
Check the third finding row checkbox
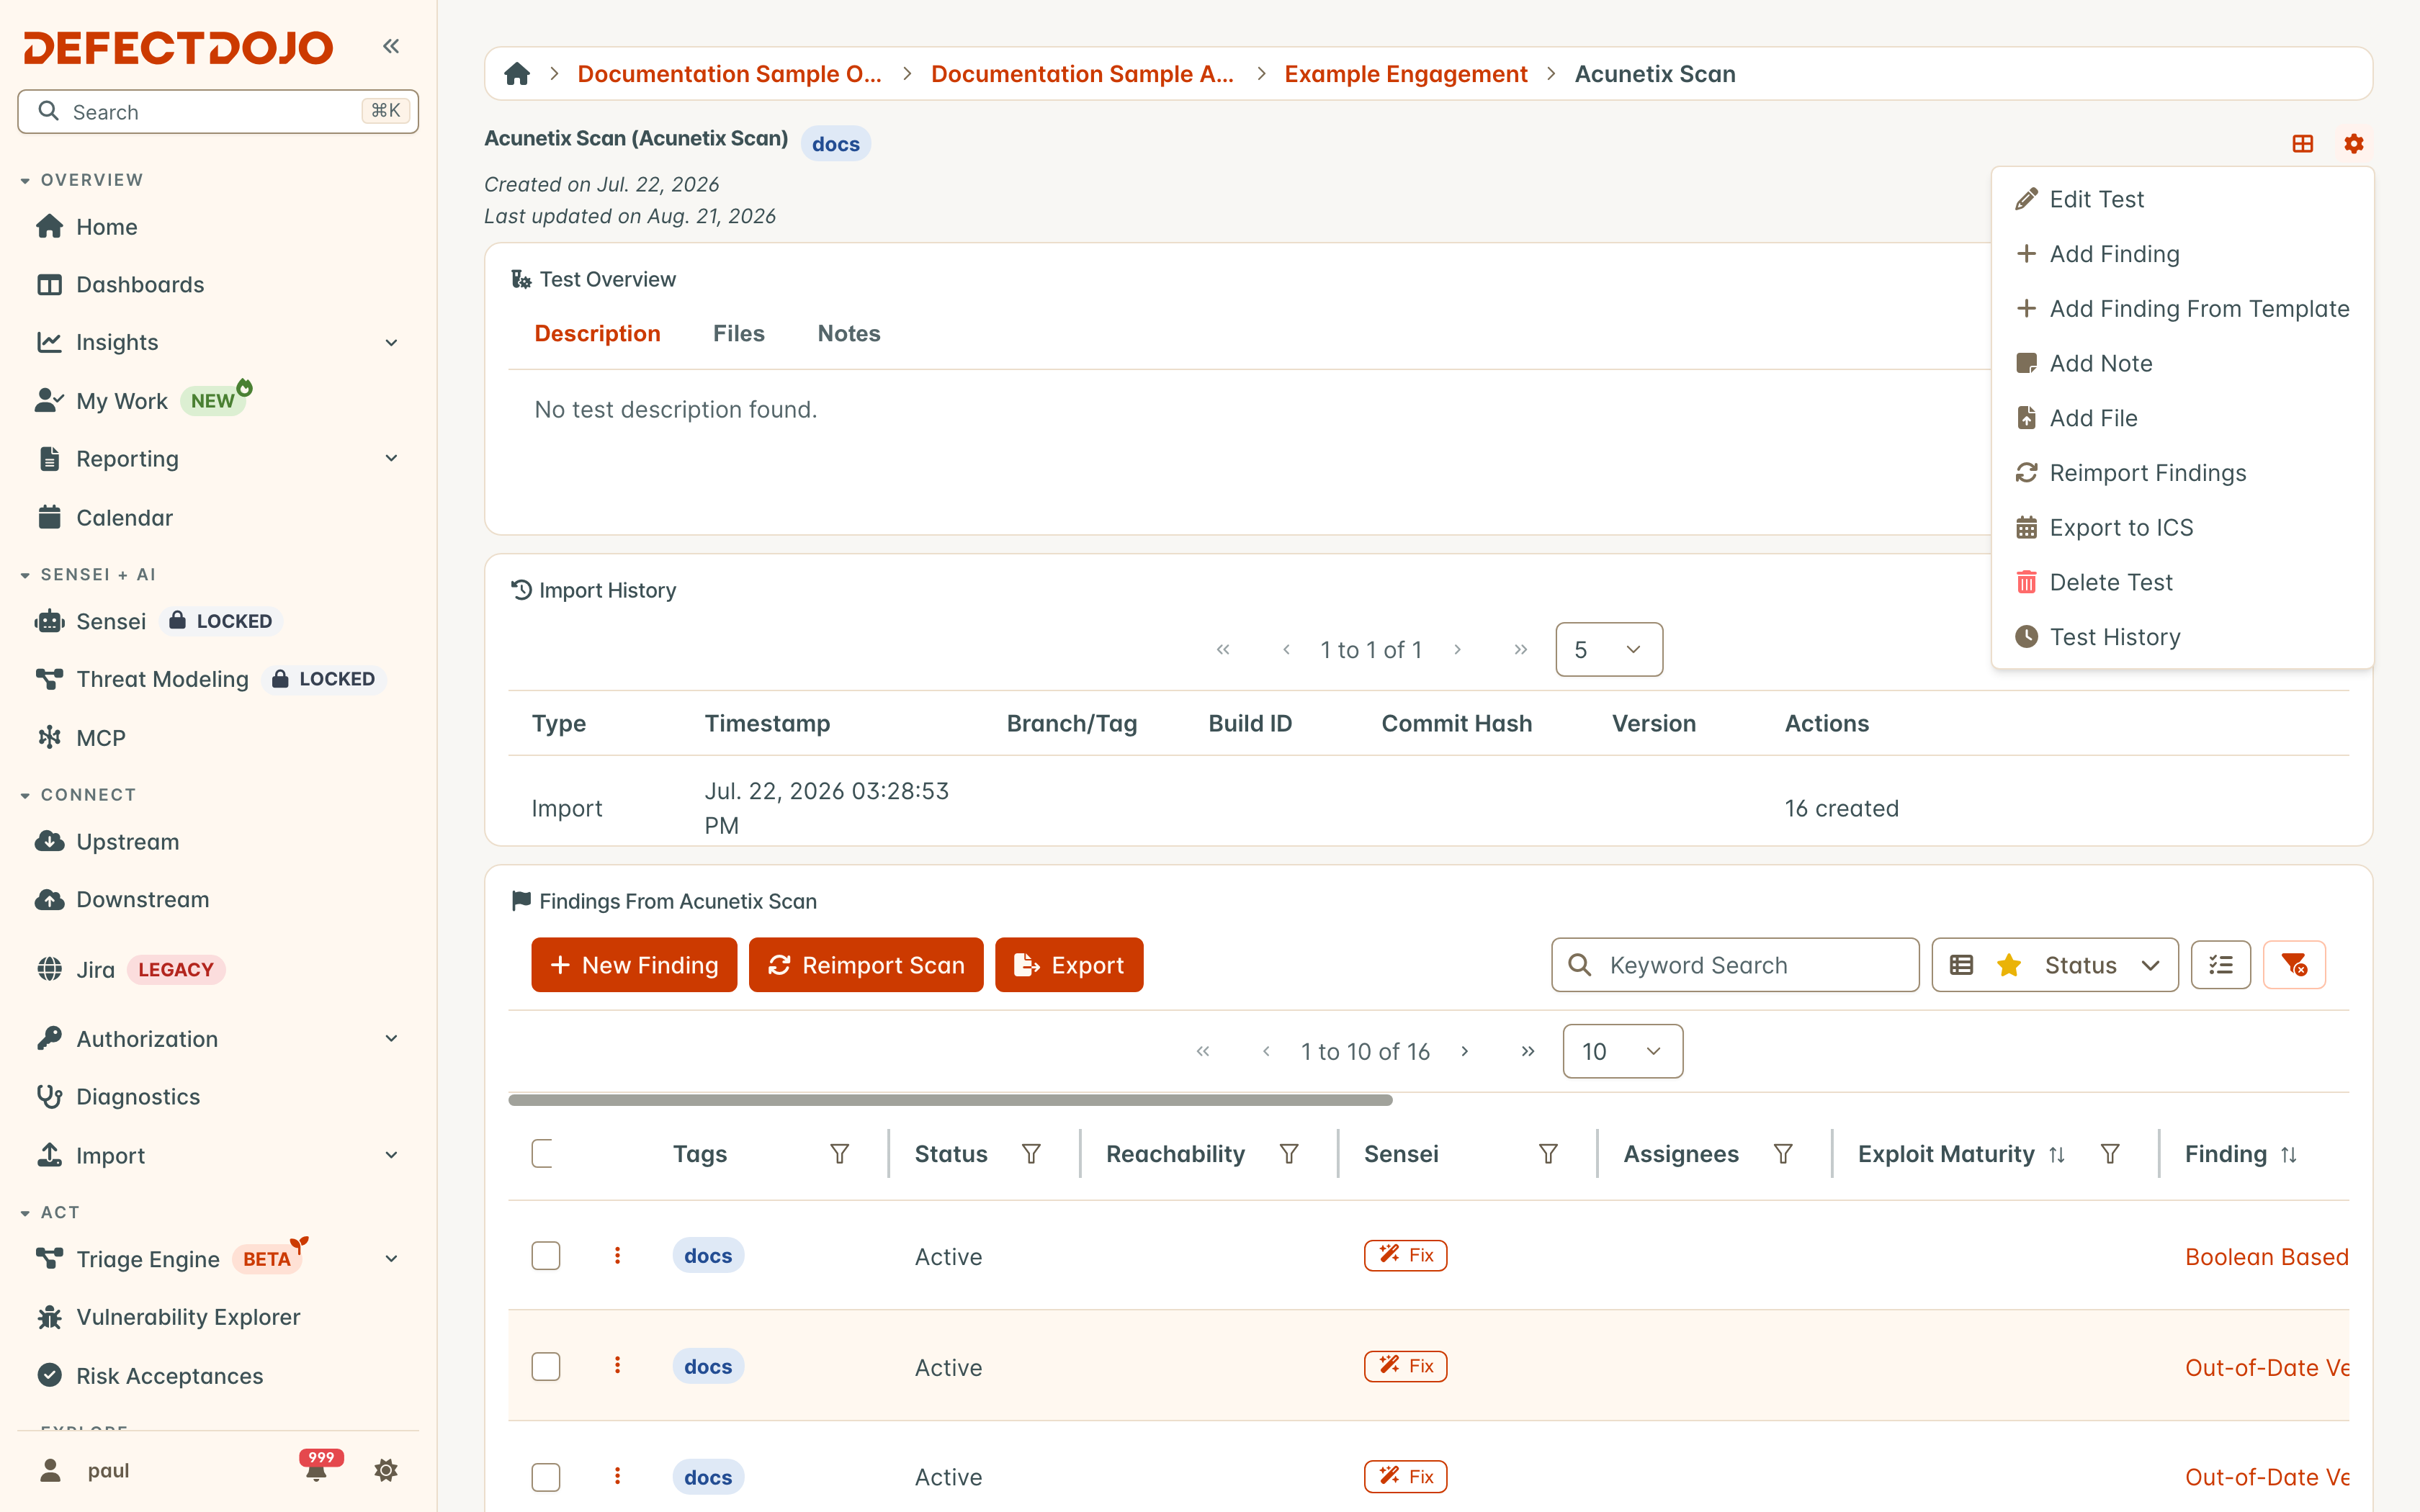[x=545, y=1477]
